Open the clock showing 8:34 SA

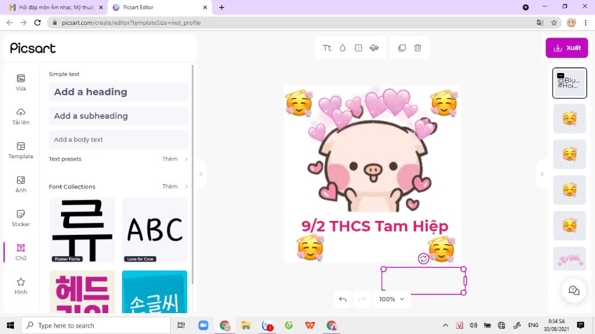[x=556, y=325]
